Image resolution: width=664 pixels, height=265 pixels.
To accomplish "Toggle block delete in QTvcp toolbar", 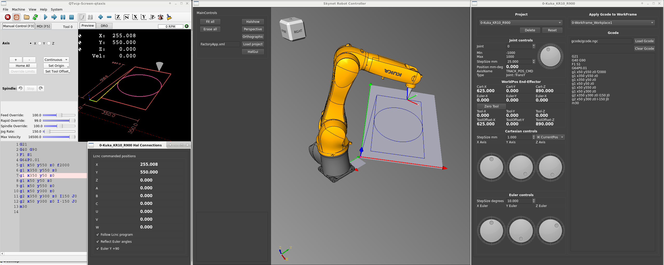I will (82, 17).
